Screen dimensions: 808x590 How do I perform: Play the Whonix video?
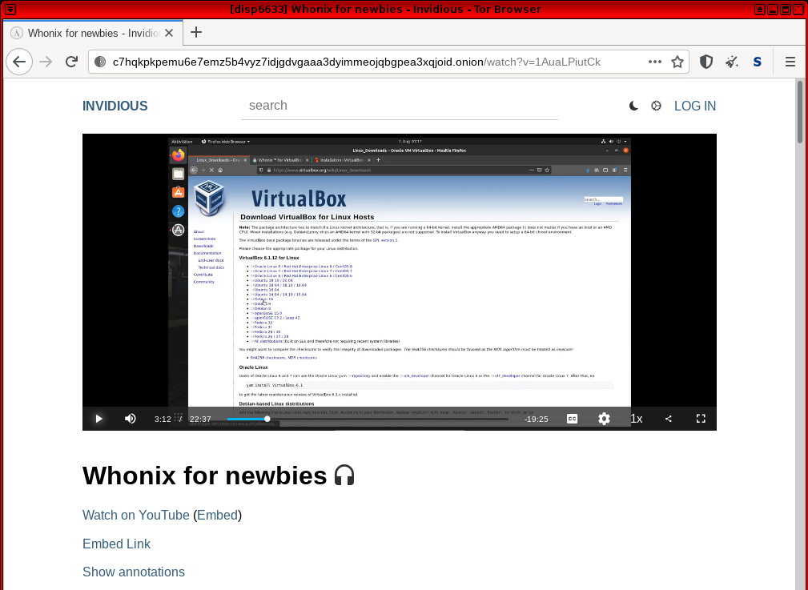[98, 419]
